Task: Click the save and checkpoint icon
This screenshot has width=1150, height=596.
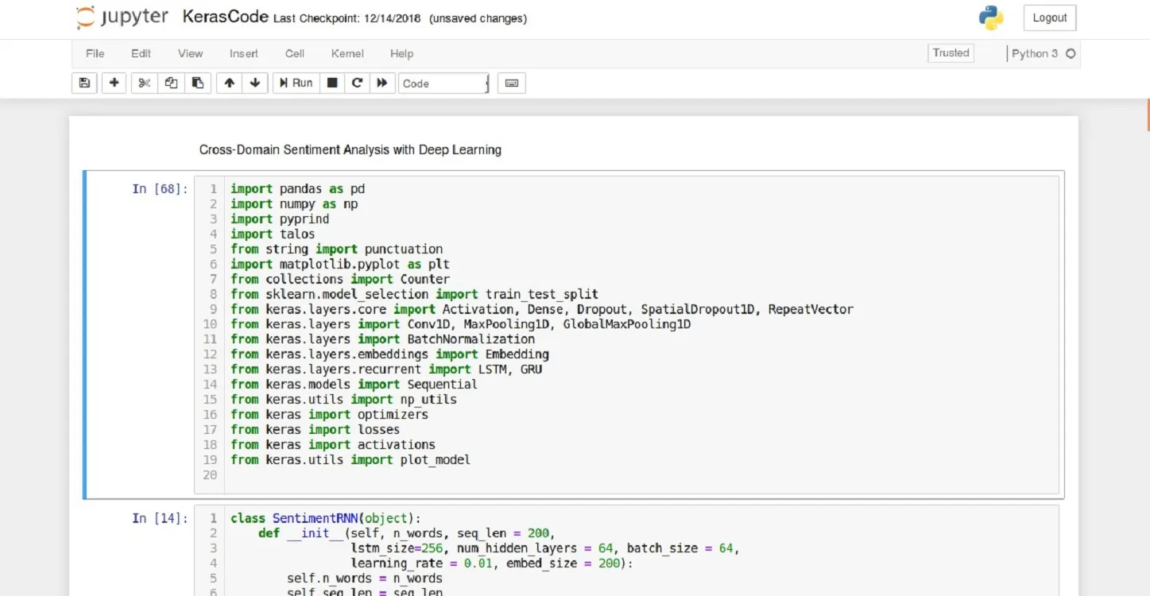Action: click(85, 83)
